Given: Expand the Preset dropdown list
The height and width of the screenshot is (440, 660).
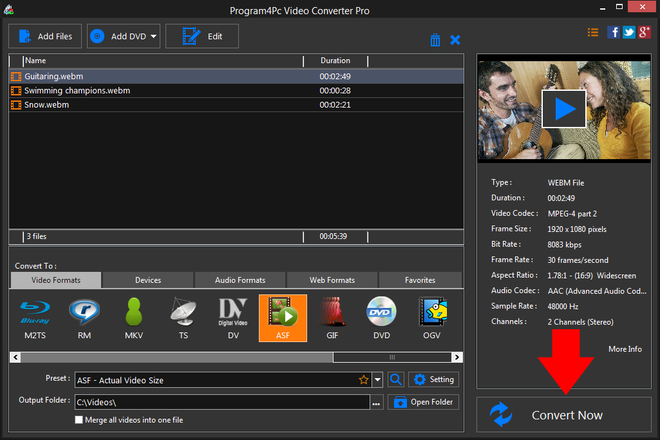Looking at the screenshot, I should click(377, 379).
